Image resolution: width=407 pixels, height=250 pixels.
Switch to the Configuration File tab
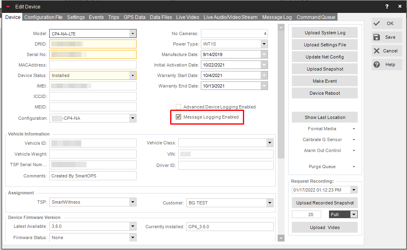tap(43, 17)
